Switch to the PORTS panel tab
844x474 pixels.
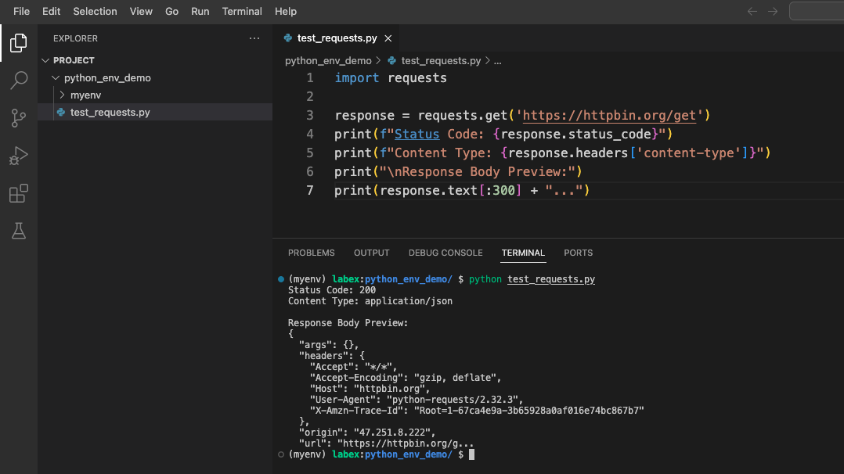tap(578, 253)
